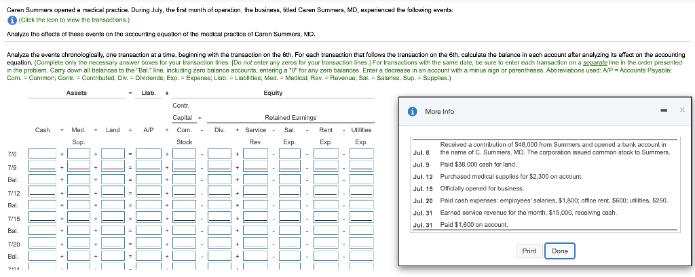Open the 'Click the icon to view the transactions' link
Screen dimensions: 695x277
coord(74,20)
